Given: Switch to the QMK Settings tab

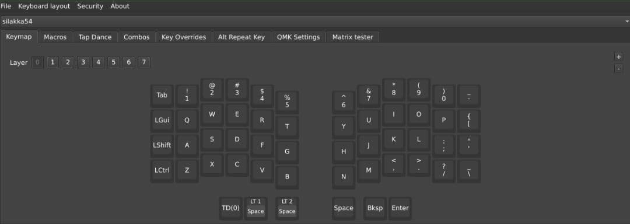Looking at the screenshot, I should pyautogui.click(x=298, y=37).
